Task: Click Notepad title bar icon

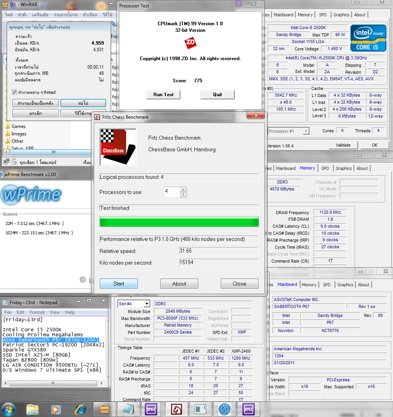Action: coord(5,303)
